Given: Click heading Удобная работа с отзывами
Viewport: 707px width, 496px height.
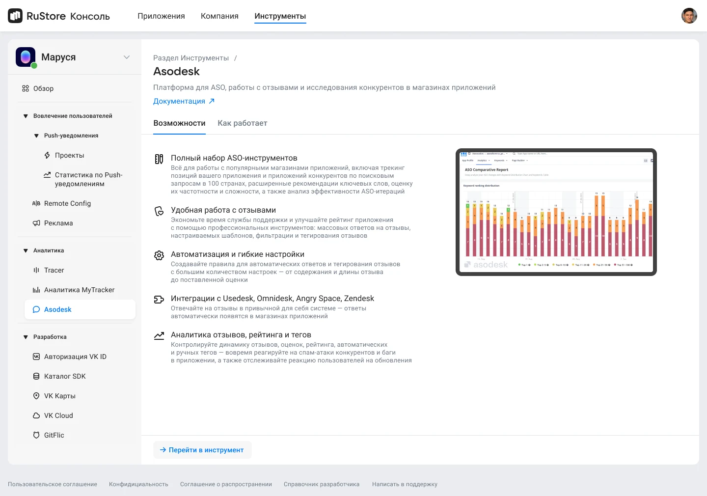Looking at the screenshot, I should pyautogui.click(x=223, y=210).
